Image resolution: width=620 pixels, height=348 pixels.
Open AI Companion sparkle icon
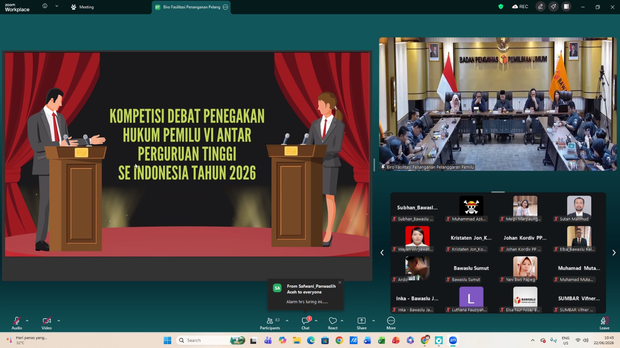(x=553, y=7)
